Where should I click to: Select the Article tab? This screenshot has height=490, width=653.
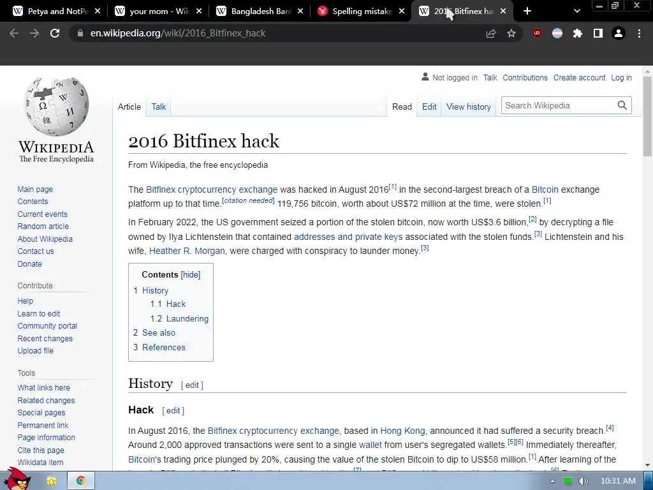point(129,107)
